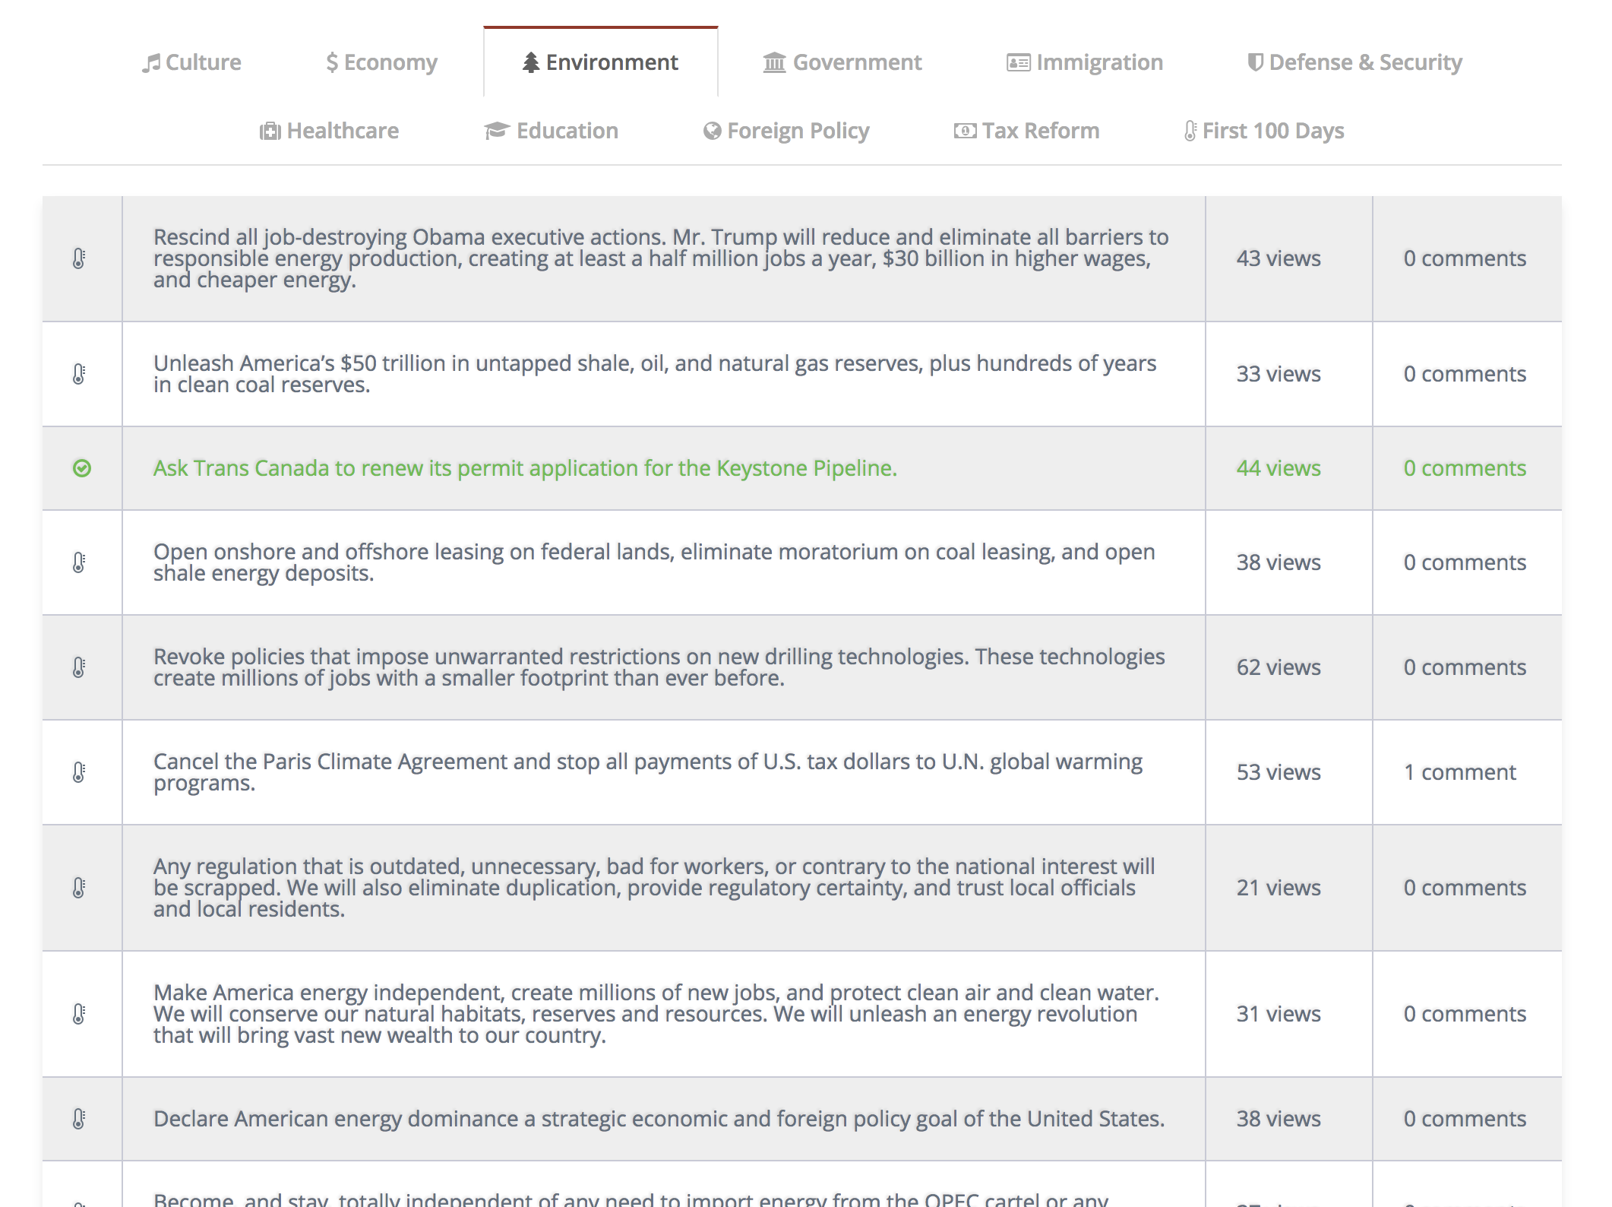Click 62 views on drilling technologies row
Viewport: 1612px width, 1207px height.
point(1279,667)
